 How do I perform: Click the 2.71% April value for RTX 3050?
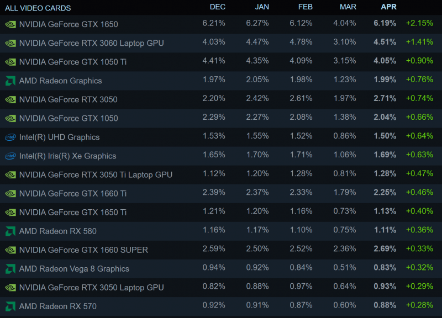coord(385,99)
